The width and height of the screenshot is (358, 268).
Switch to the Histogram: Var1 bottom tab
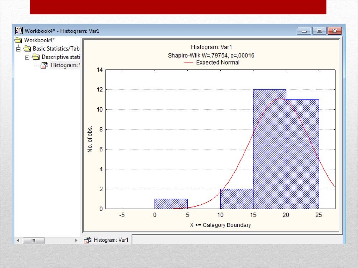pyautogui.click(x=107, y=240)
